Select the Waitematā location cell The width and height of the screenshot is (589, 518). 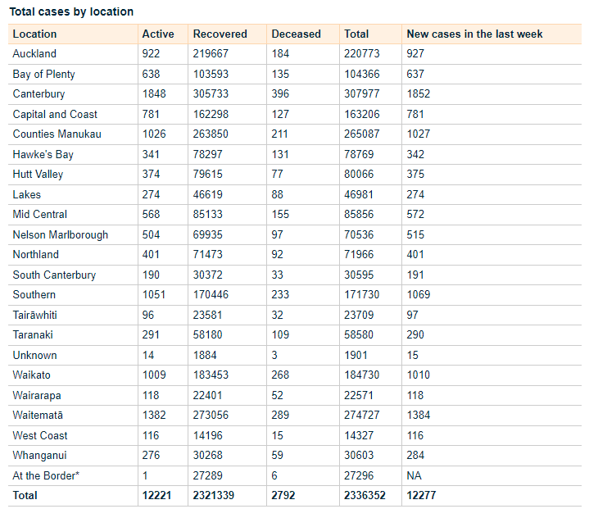38,416
